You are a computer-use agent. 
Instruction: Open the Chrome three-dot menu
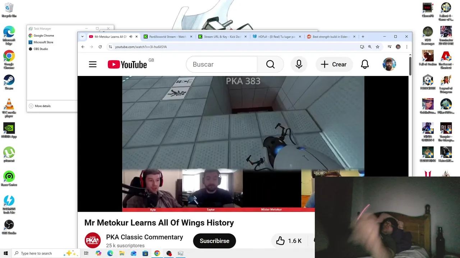coord(407,47)
